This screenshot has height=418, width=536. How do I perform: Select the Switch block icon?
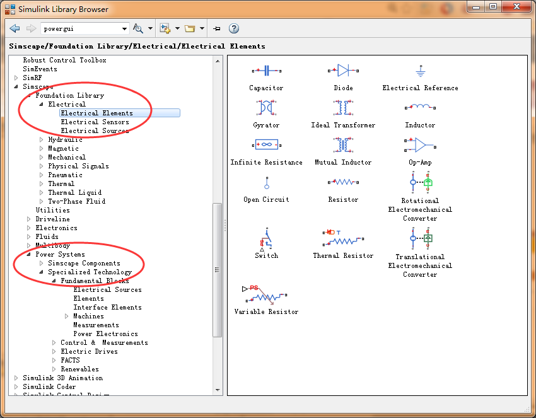tap(267, 239)
